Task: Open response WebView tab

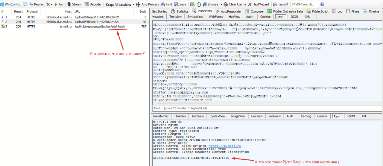Action: pos(274,116)
